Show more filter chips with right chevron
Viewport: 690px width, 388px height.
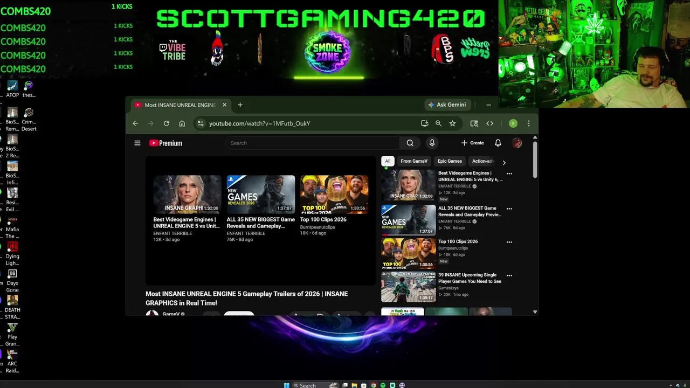504,162
